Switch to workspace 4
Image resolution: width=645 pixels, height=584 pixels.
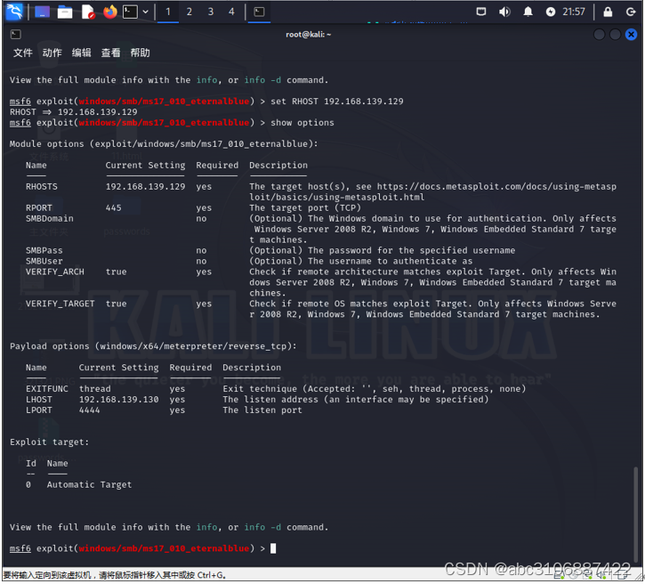[231, 12]
